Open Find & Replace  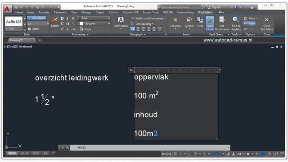coord(236,23)
